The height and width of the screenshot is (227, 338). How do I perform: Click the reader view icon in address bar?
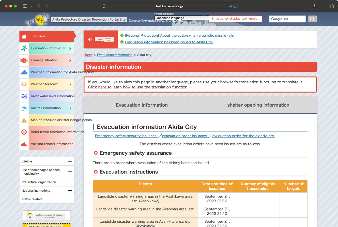[104, 6]
